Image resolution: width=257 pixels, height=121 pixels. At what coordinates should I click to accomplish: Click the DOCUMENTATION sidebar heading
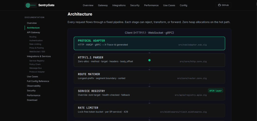click(x=34, y=17)
